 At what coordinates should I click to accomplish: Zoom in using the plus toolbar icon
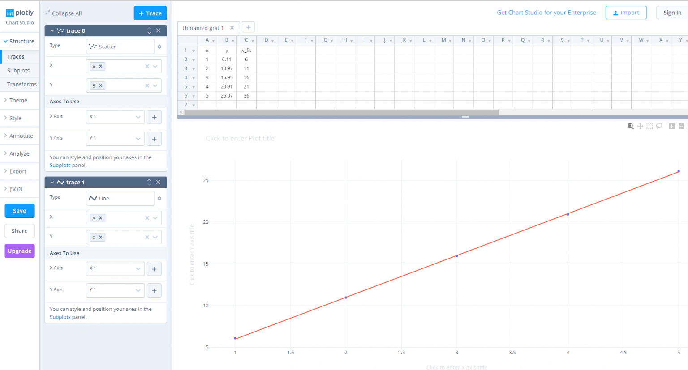click(x=671, y=126)
